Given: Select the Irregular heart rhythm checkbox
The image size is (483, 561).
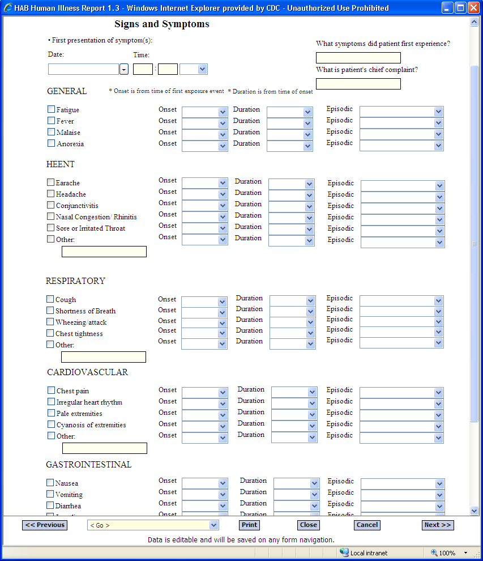Looking at the screenshot, I should click(x=52, y=402).
